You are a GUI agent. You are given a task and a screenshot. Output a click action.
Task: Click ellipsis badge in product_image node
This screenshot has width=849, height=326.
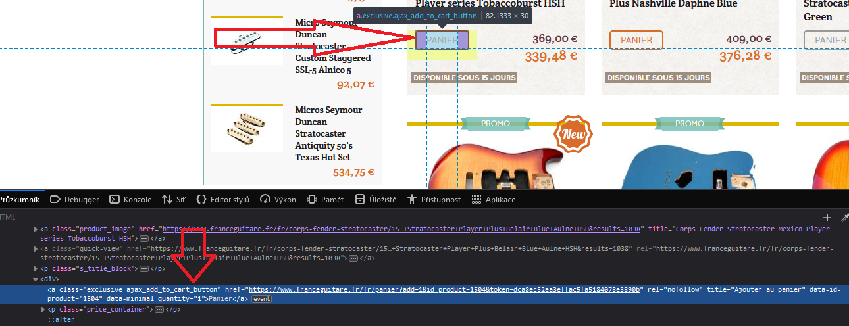(x=144, y=239)
